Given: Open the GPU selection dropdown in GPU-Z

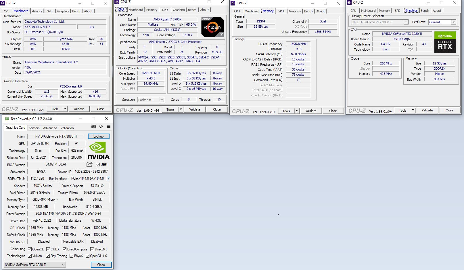Looking at the screenshot, I should tap(35, 265).
